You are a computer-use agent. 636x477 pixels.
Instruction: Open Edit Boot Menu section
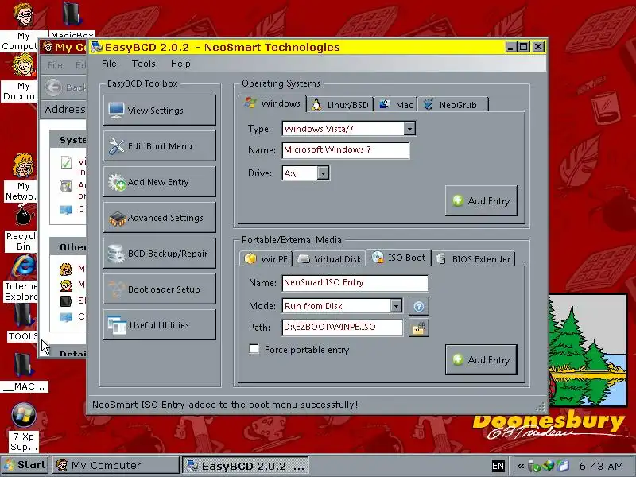click(x=160, y=146)
